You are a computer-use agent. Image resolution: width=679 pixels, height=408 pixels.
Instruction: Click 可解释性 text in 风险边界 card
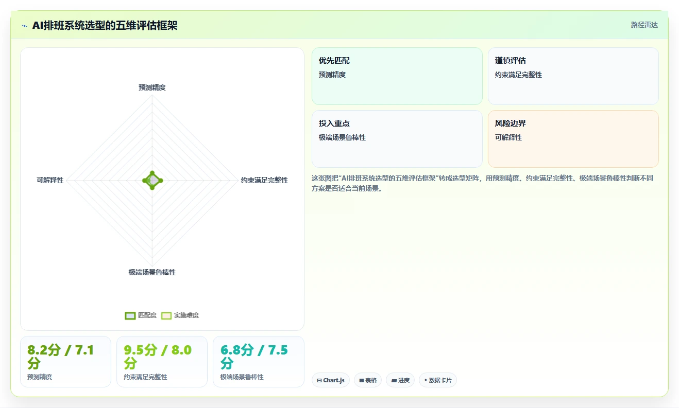pos(508,137)
